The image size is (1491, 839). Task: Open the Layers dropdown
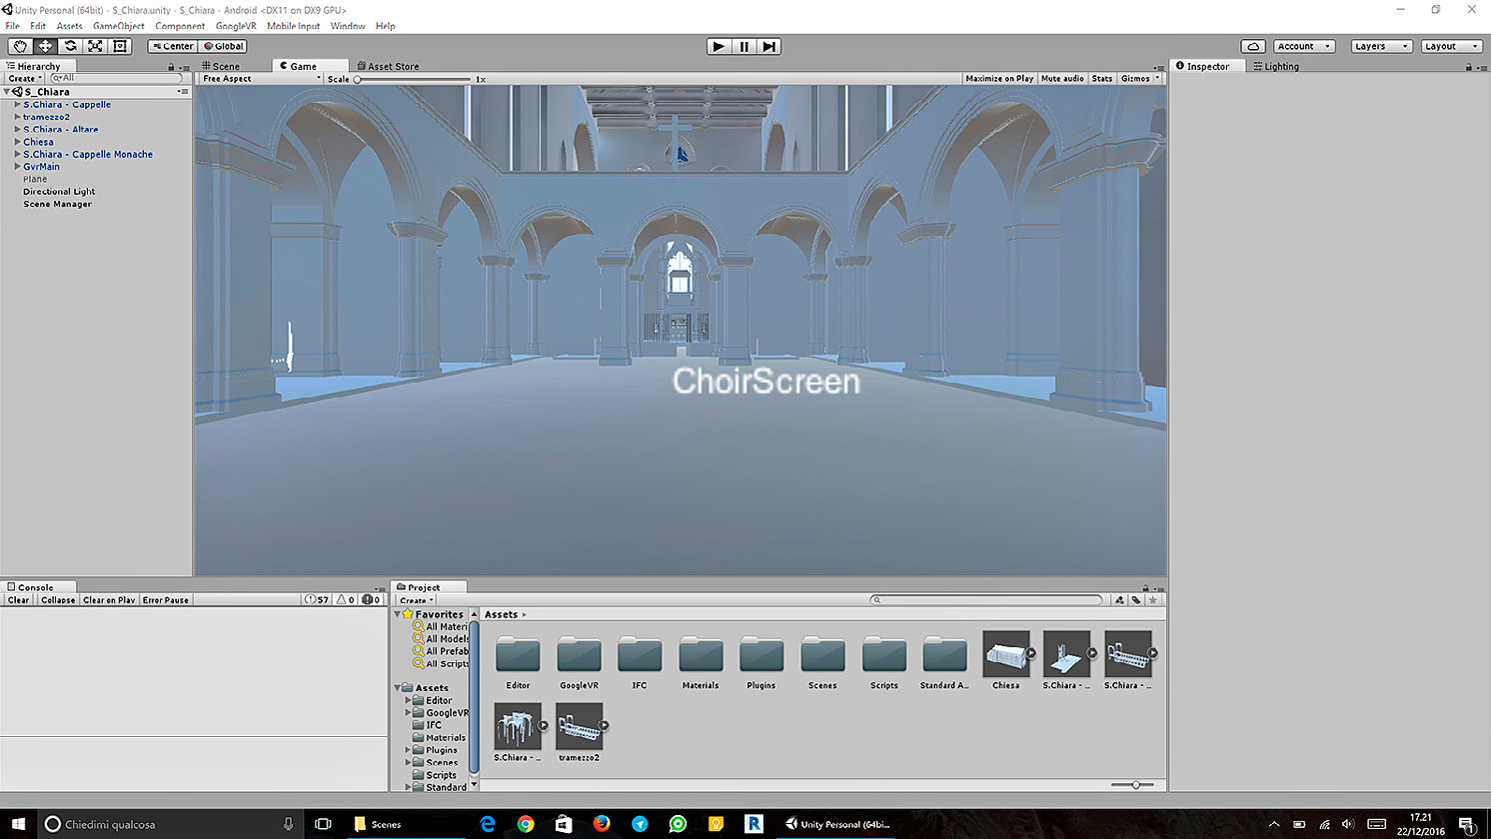(1381, 46)
